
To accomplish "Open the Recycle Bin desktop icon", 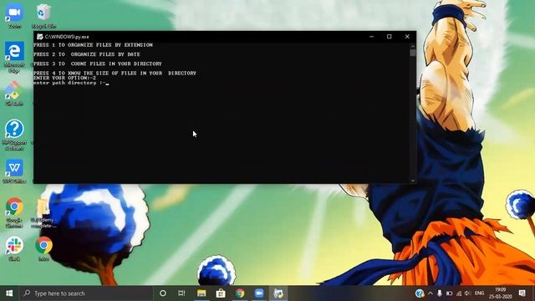I will (x=43, y=15).
